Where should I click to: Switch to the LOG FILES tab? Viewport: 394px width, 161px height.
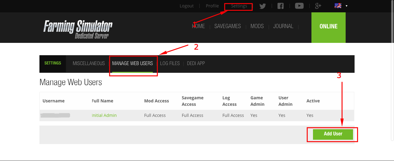[x=170, y=63]
